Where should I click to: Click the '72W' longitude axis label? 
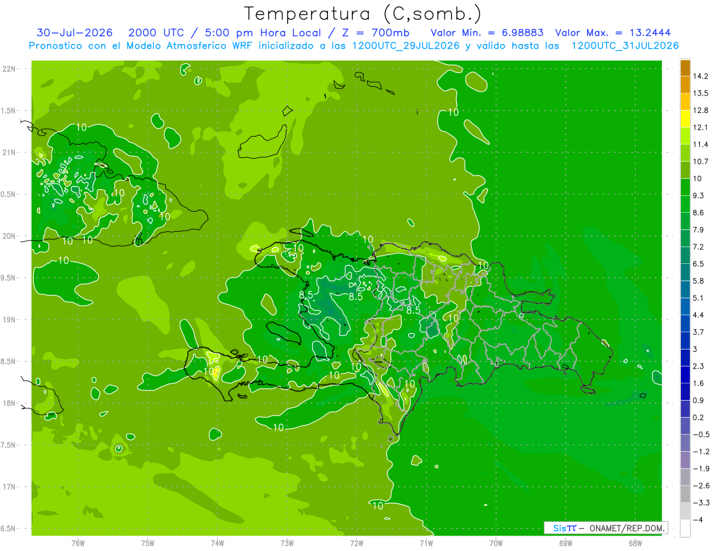click(356, 542)
